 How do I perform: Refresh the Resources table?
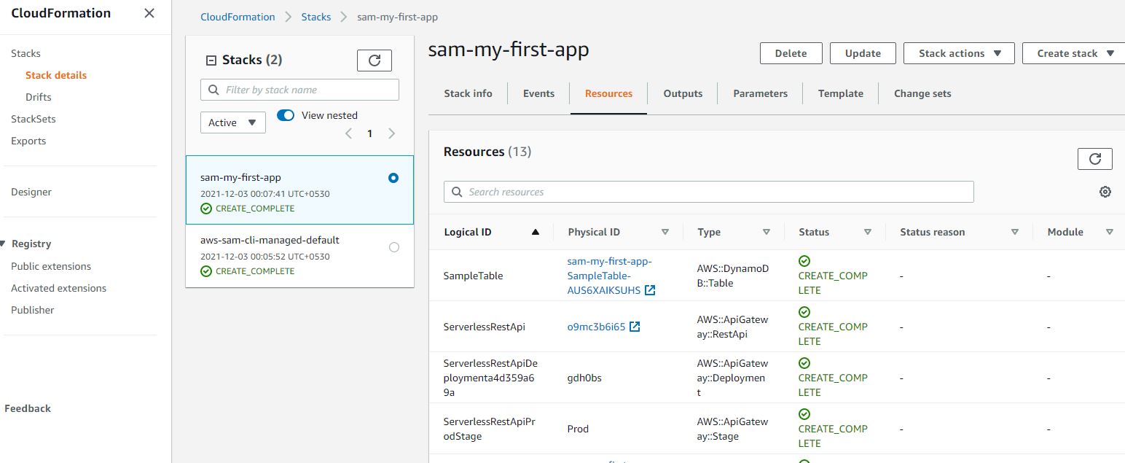[1094, 159]
